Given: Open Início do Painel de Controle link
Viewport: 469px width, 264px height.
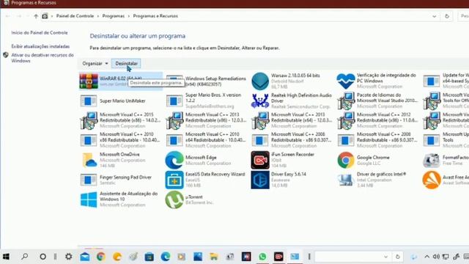Looking at the screenshot, I should point(40,32).
